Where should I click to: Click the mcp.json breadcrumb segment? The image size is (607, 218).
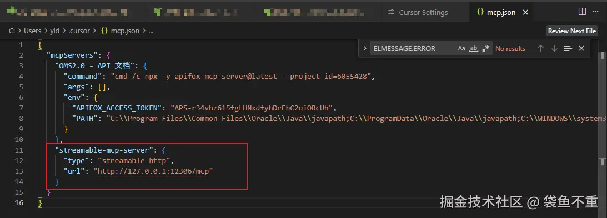click(124, 31)
